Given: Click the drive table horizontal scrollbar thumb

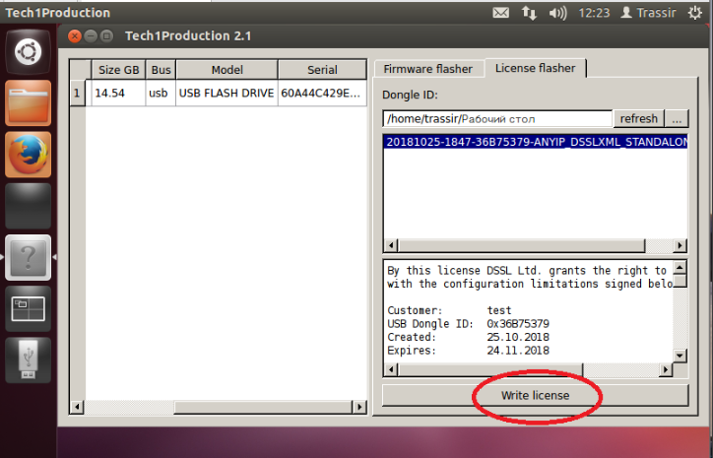Looking at the screenshot, I should (x=263, y=407).
